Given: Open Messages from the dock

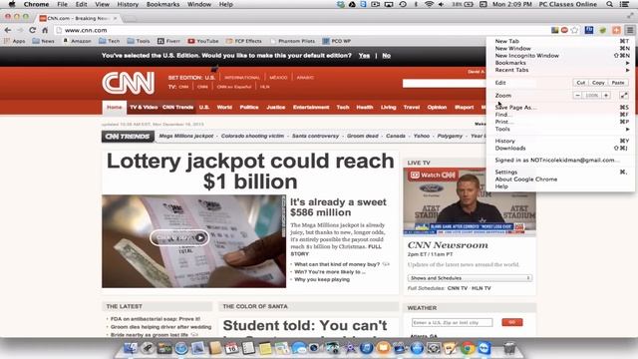Looking at the screenshot, I should coord(299,348).
